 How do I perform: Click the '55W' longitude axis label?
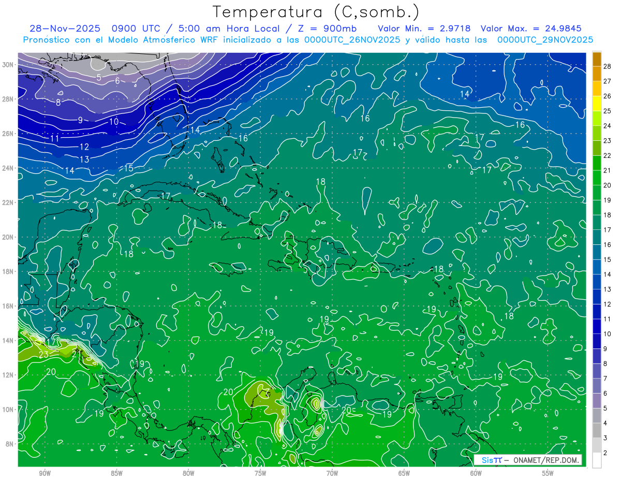click(548, 474)
